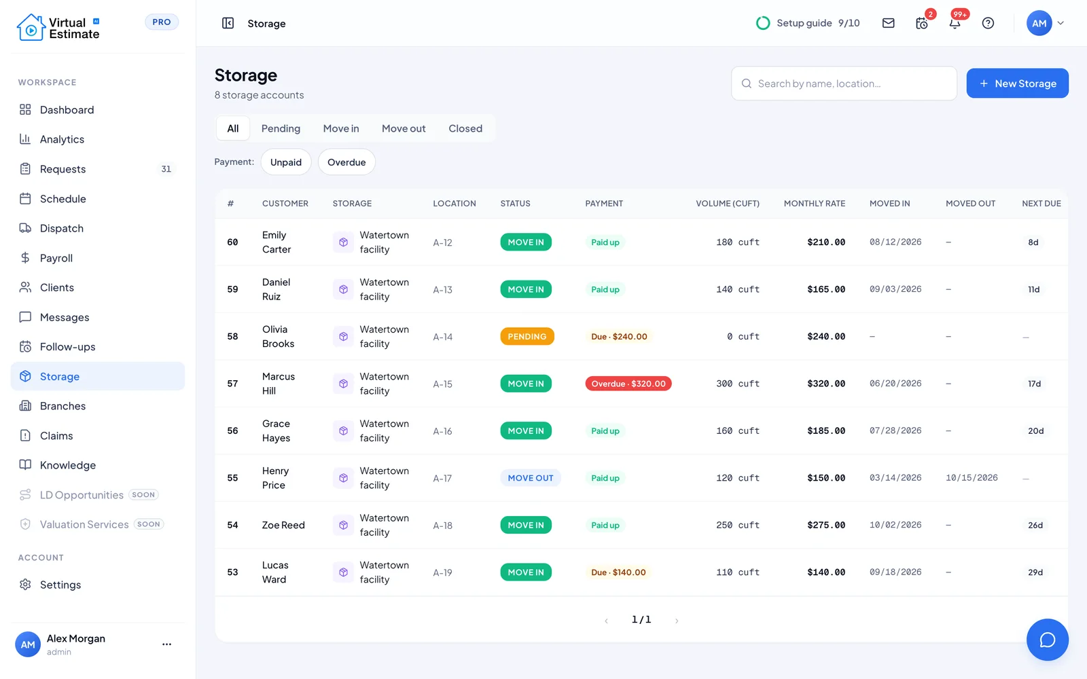
Task: Click the help question mark icon
Action: 988,23
